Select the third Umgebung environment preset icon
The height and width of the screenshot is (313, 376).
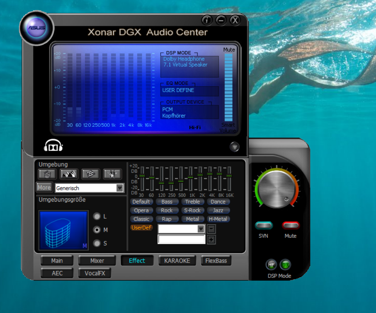coord(90,174)
